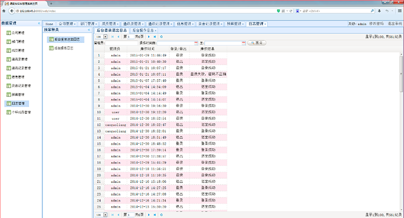This screenshot has height=218, width=404.
Task: Open 部门管理 in the left sidebar
Action: click(16, 41)
